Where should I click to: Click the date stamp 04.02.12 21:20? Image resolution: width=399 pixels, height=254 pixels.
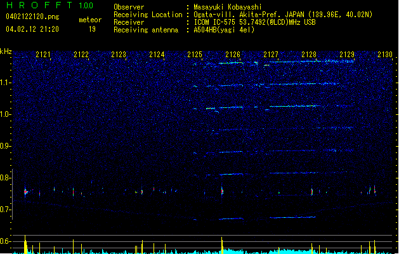(32, 29)
